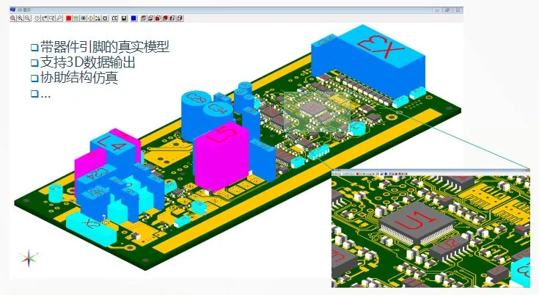Click the square bullet before 协助结构仿真
Viewport: 539px width, 295px height.
[34, 79]
